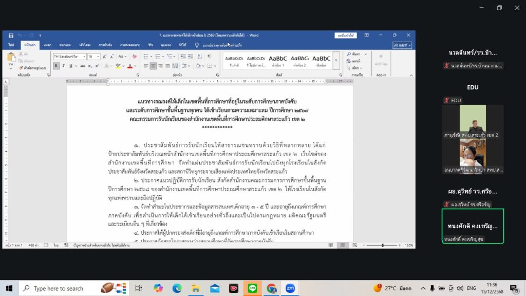526x296 pixels.
Task: Click the Find button in the Editing group
Action: pos(353,54)
